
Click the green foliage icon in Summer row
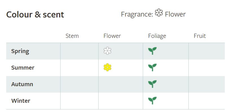point(152,67)
